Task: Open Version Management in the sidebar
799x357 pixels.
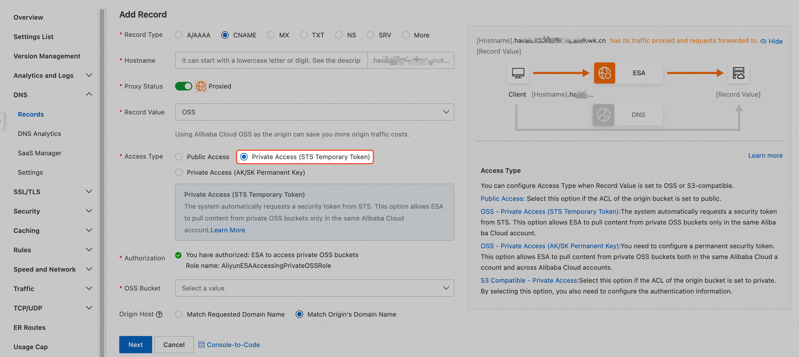Action: 47,56
